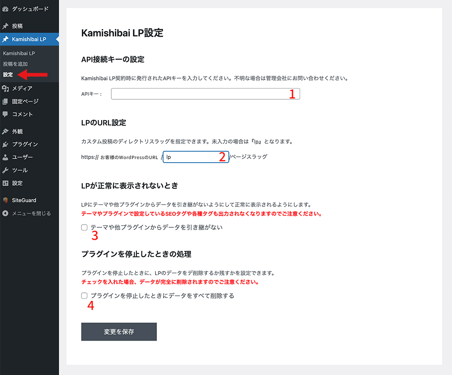This screenshot has height=375, width=452.
Task: Click the ユーザー person icon
Action: [x=5, y=157]
